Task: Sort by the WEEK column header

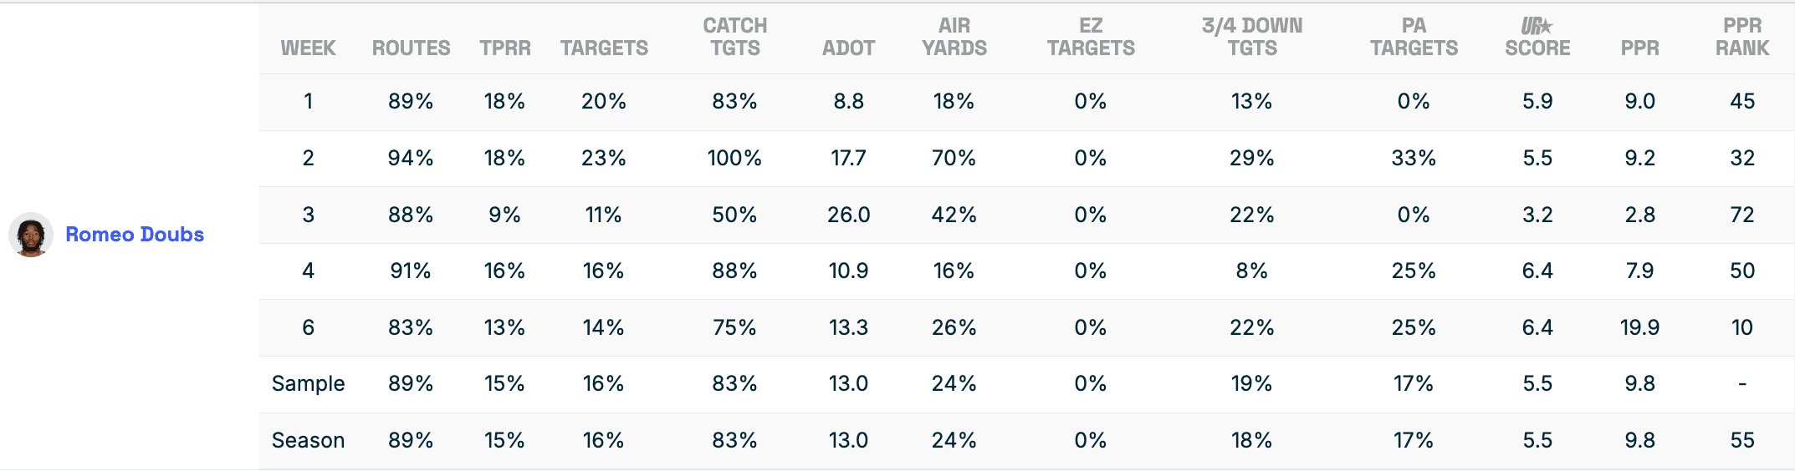Action: coord(308,48)
